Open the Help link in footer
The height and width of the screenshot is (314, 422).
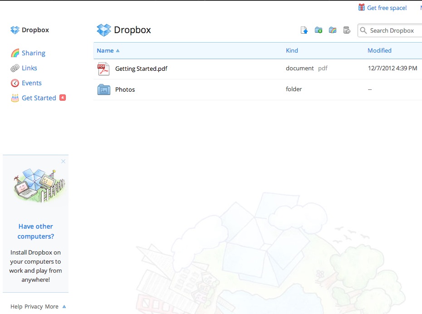(16, 307)
